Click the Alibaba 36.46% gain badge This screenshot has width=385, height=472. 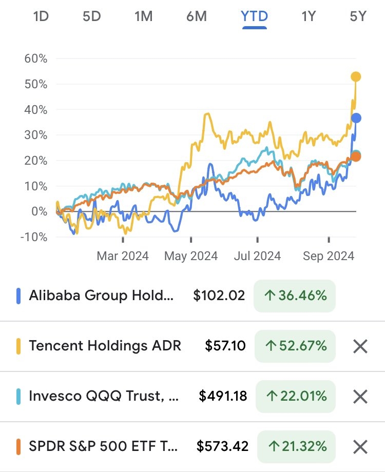pyautogui.click(x=295, y=296)
